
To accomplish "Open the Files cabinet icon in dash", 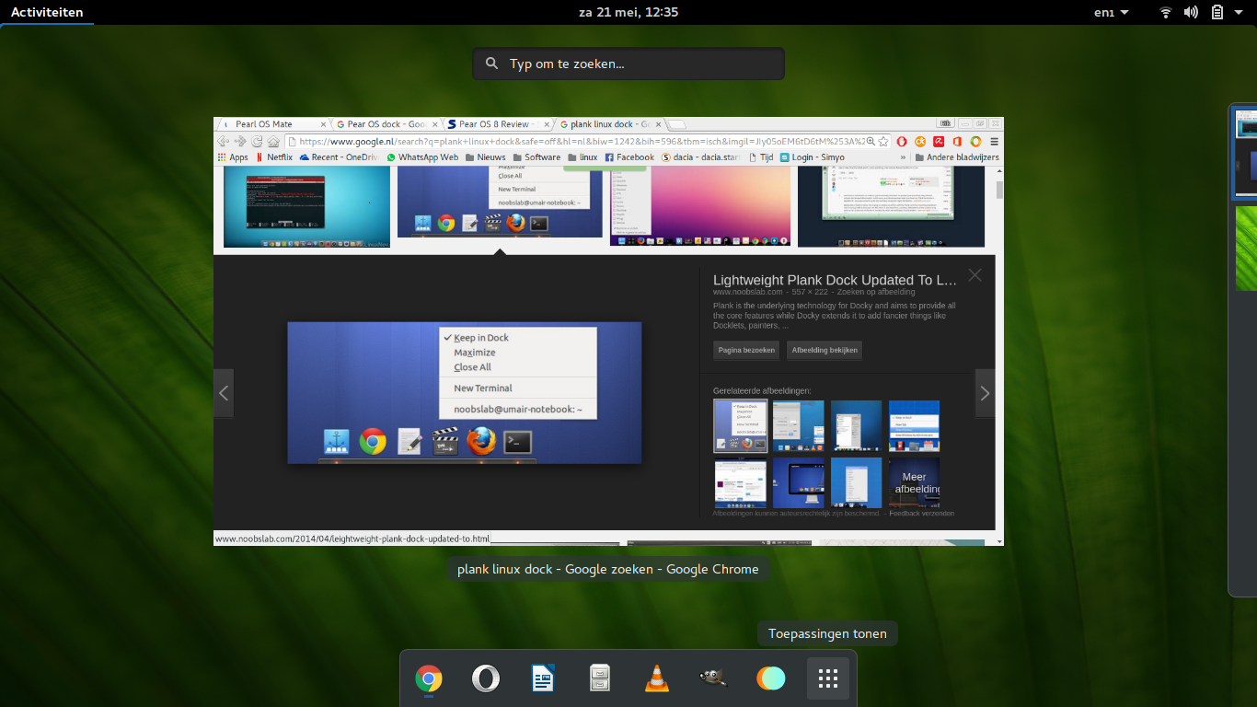I will 600,679.
